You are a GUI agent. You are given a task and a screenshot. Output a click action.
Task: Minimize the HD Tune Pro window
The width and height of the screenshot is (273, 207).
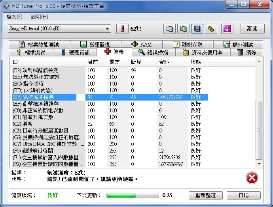tap(232, 4)
